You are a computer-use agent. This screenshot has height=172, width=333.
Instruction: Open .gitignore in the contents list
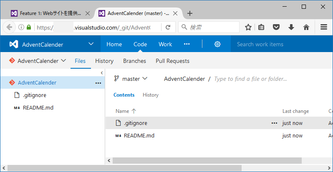tap(136, 123)
